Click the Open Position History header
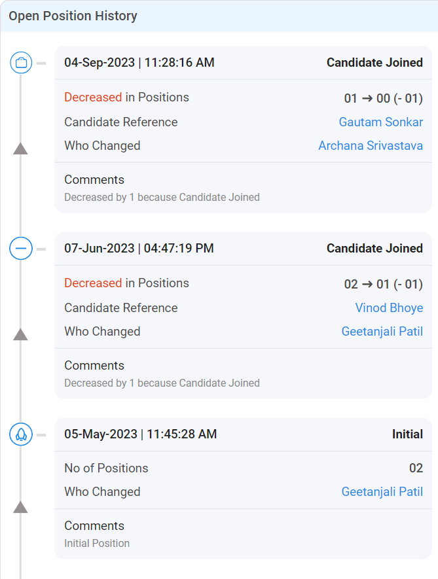 pyautogui.click(x=73, y=16)
